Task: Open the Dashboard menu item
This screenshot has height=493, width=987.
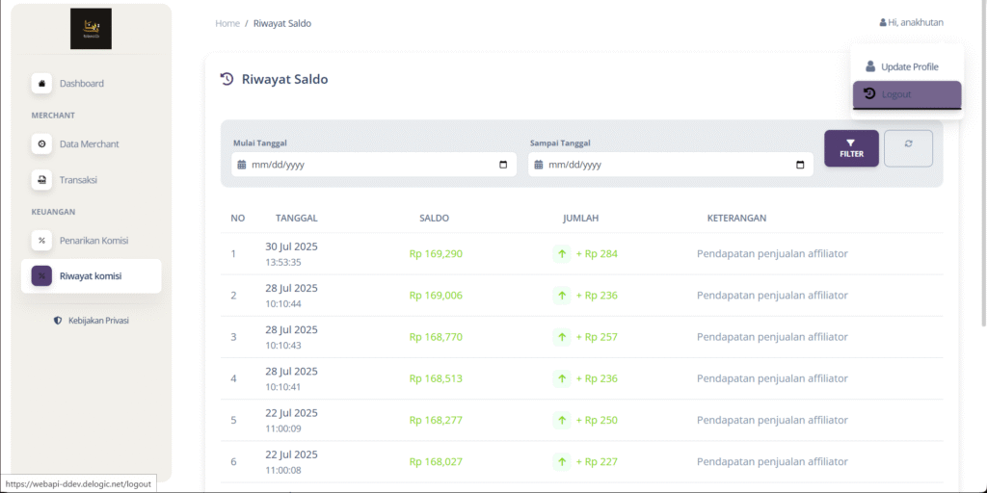Action: click(91, 83)
